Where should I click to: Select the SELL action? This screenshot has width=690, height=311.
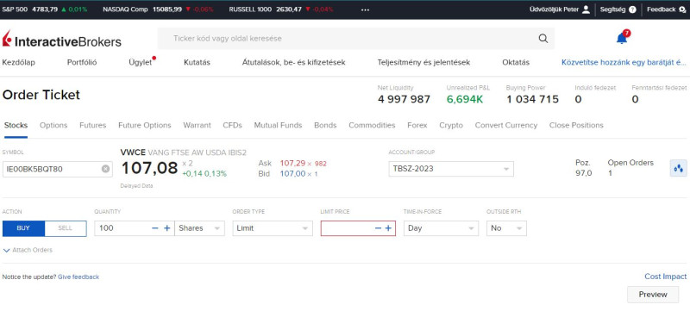pyautogui.click(x=66, y=228)
